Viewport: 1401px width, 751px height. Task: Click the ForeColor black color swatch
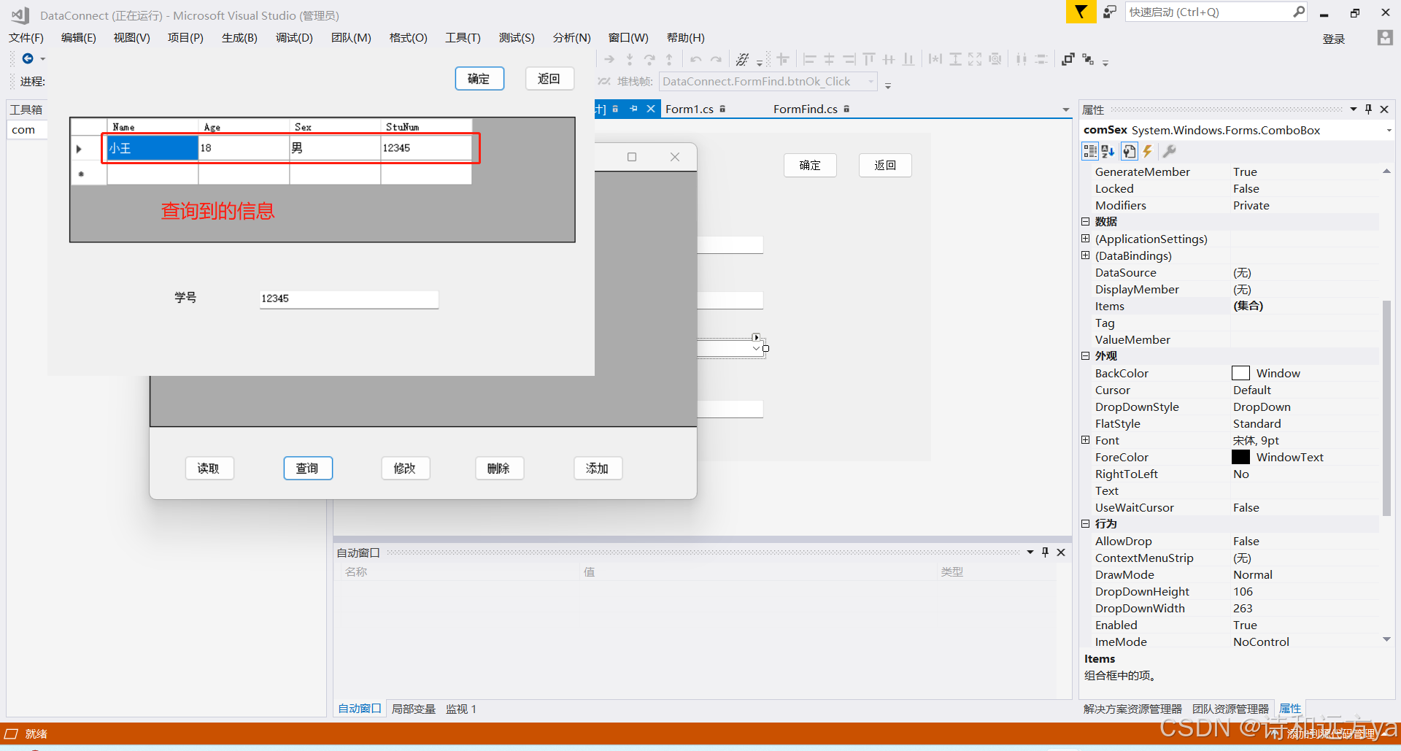point(1240,457)
